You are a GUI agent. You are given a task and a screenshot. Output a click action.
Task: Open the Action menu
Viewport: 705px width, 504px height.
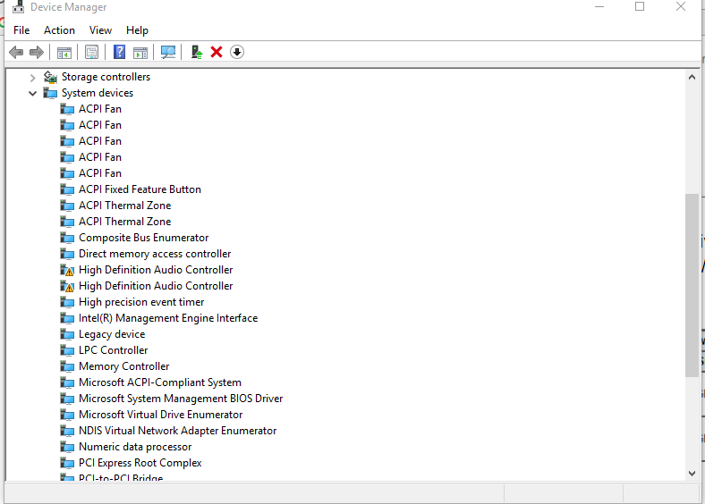pos(59,30)
